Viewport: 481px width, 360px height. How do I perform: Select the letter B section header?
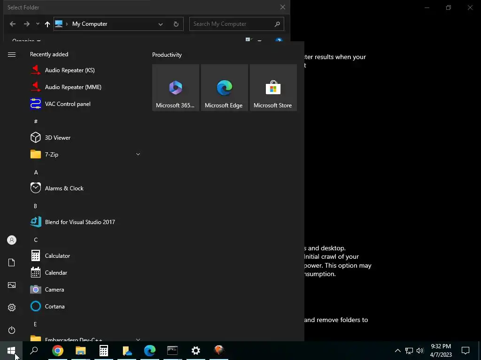coord(35,206)
